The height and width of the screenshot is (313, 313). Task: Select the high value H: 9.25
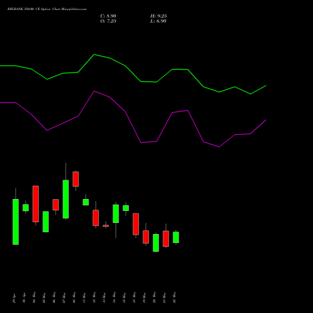[158, 16]
